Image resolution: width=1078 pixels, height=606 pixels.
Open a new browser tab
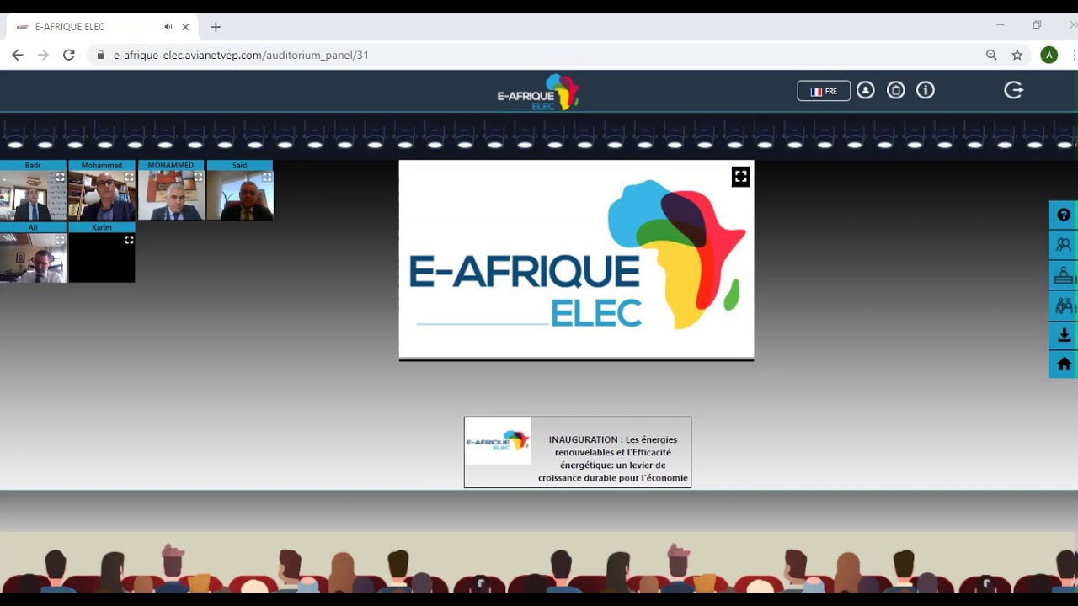point(216,27)
